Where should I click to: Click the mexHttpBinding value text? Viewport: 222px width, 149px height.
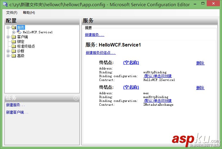point(156,97)
